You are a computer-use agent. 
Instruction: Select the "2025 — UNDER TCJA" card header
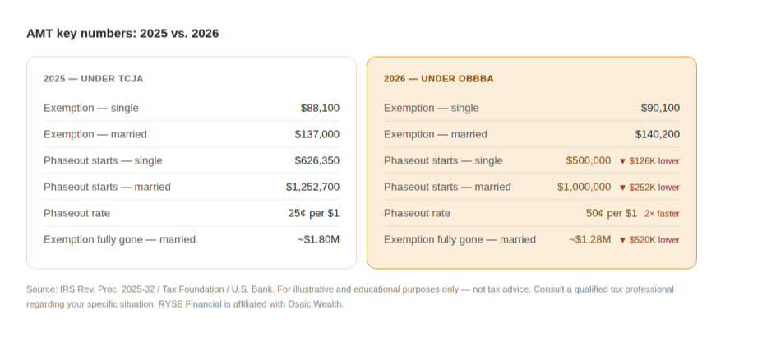[x=94, y=79]
